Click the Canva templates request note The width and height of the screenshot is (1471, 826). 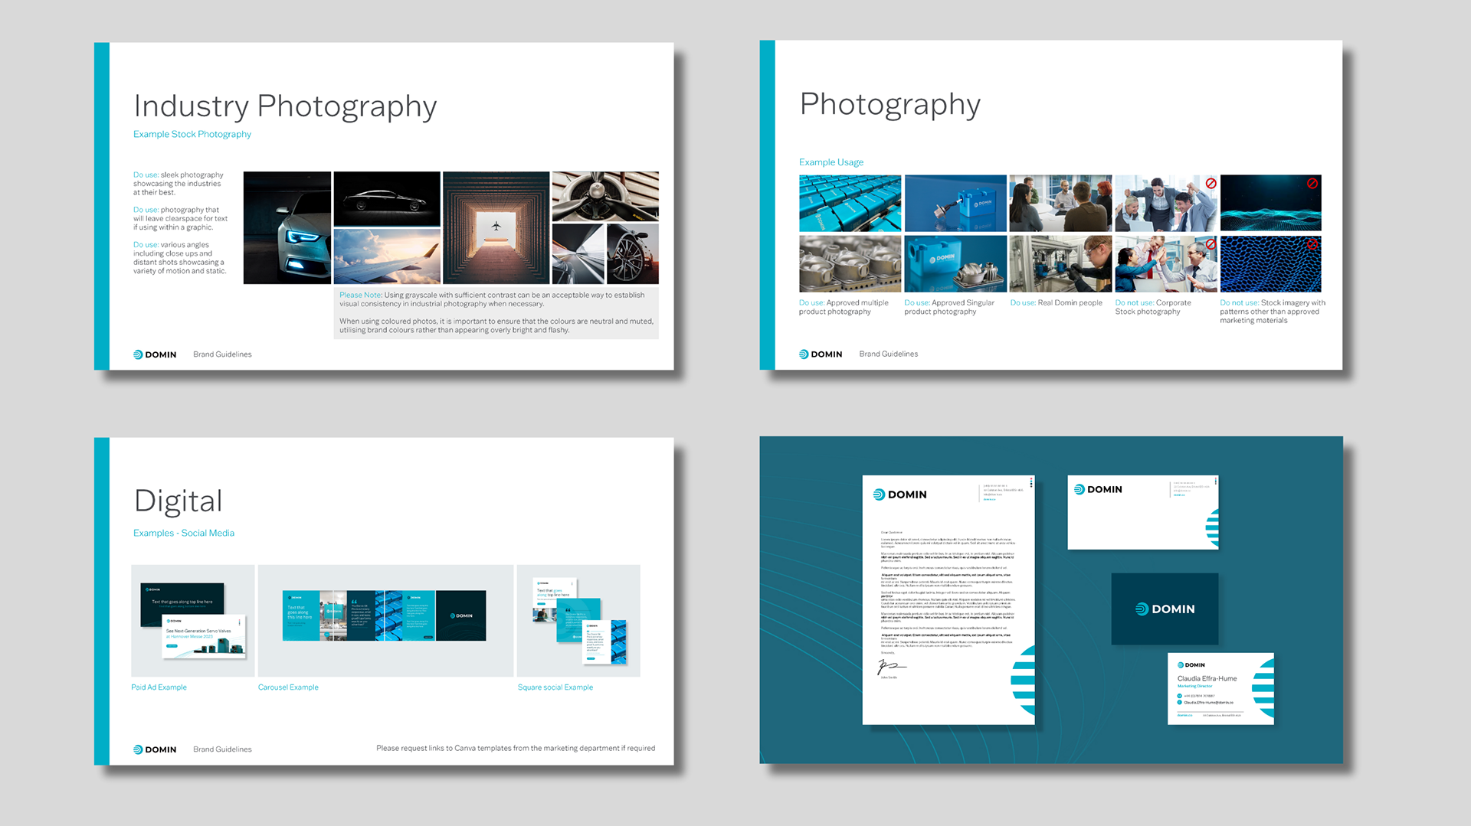coord(516,748)
